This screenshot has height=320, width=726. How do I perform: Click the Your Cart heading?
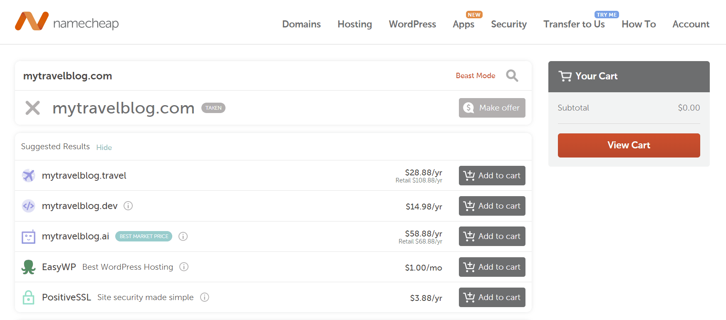tap(597, 76)
